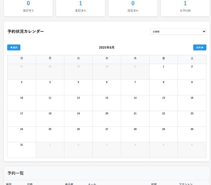
Task: Click the 月 weekday header
Action: (x=50, y=59)
